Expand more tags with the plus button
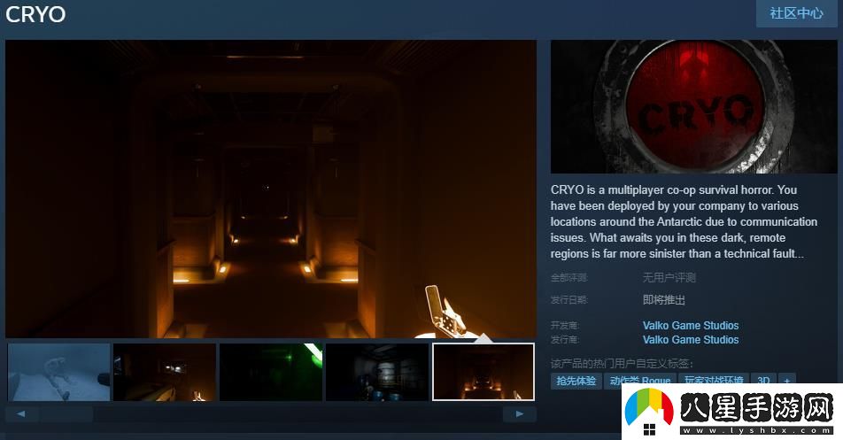The image size is (843, 440). click(785, 381)
